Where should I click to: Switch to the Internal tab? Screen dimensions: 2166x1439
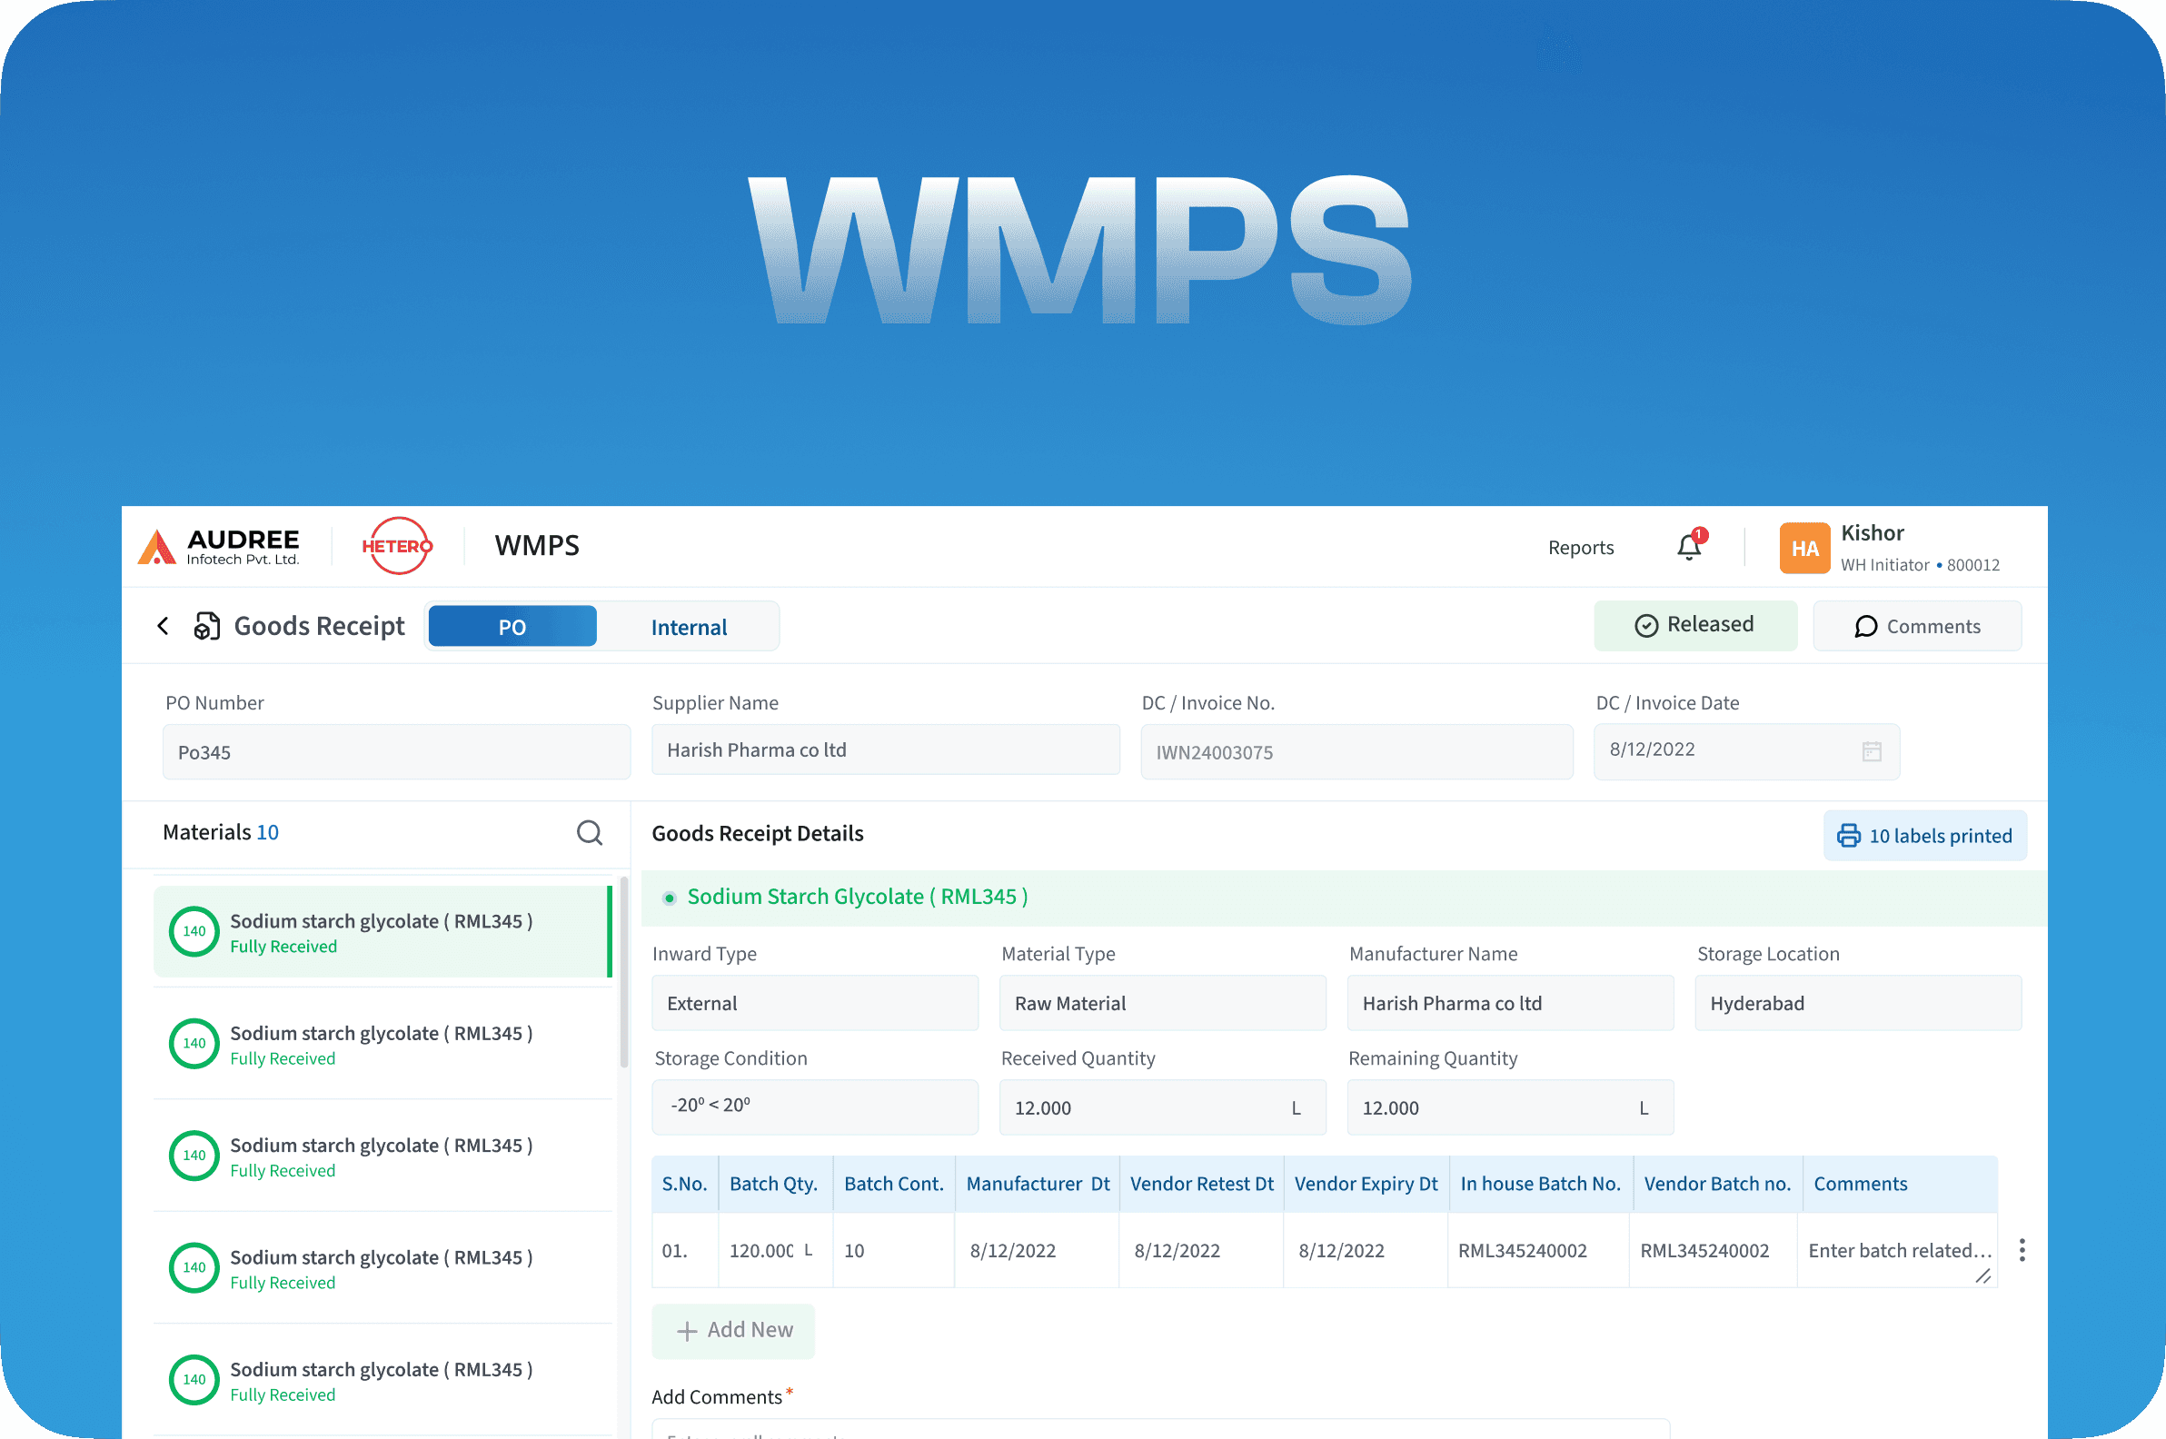click(x=689, y=627)
